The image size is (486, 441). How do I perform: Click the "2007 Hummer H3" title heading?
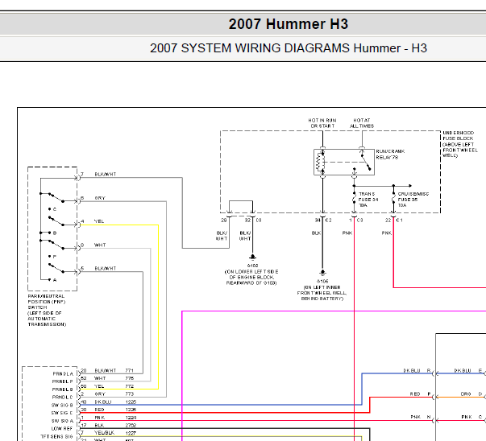tap(289, 24)
